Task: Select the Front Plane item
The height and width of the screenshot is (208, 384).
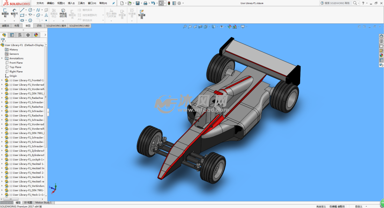Action: pyautogui.click(x=15, y=62)
